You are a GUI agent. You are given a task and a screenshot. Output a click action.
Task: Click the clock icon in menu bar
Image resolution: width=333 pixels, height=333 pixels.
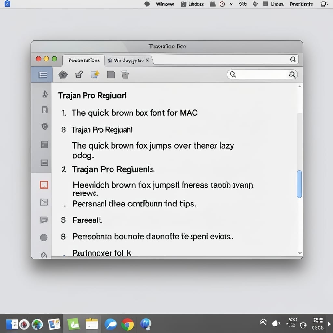(222, 4)
